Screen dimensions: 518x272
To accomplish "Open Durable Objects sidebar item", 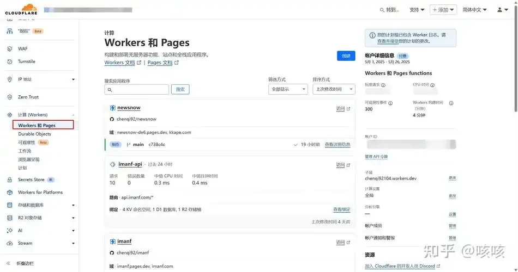I will tap(34, 134).
